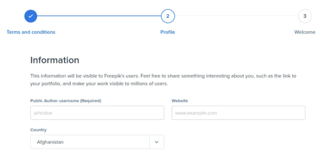Screen dimensions: 334x160
Task: Click the Information heading
Action: pyautogui.click(x=55, y=60)
